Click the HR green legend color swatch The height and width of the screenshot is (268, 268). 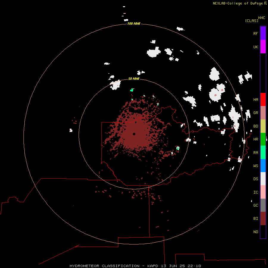[263, 139]
